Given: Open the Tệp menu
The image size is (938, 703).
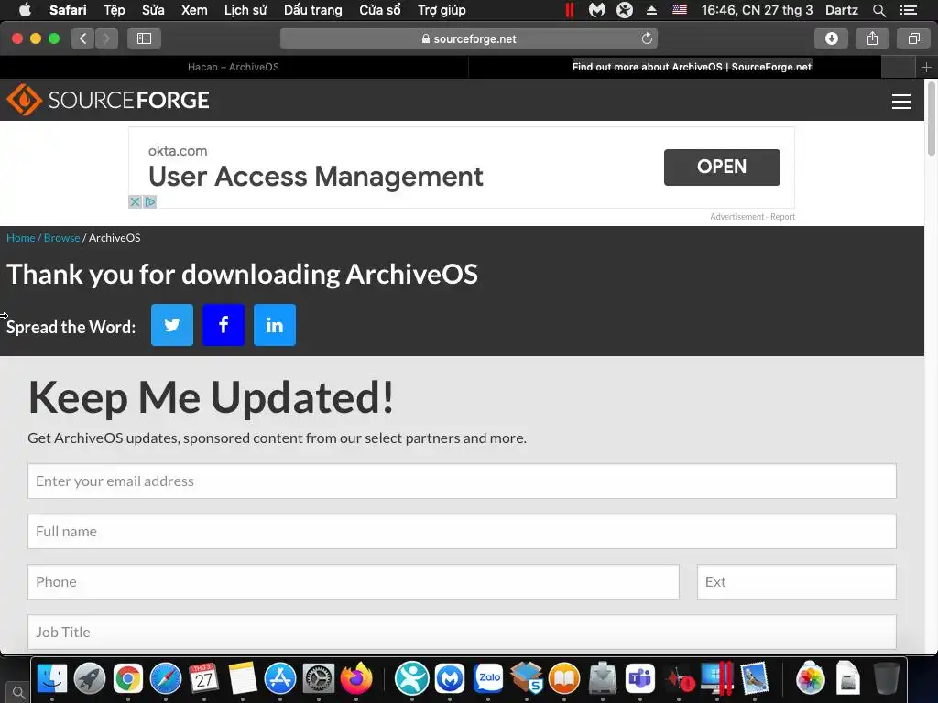Looking at the screenshot, I should click(x=114, y=9).
